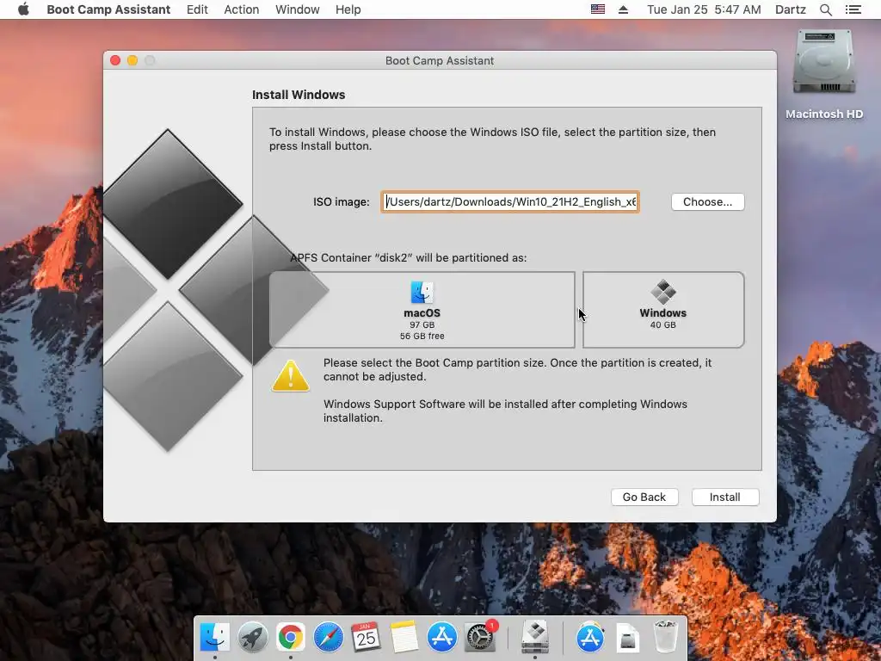Open Calendar from the Dock
881x661 pixels.
(366, 638)
